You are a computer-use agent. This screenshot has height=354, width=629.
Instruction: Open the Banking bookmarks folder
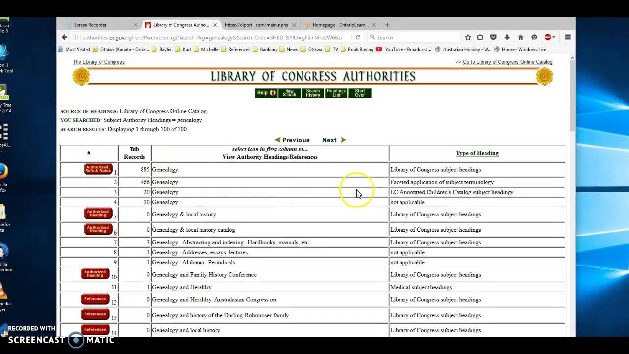[264, 49]
